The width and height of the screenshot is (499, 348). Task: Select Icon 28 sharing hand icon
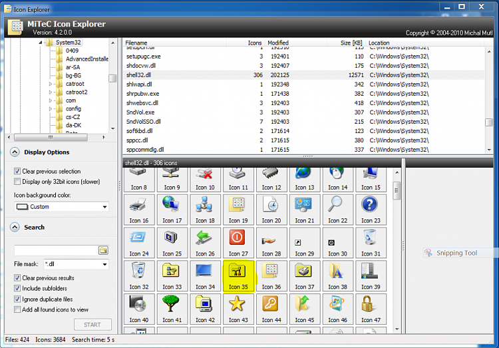[271, 243]
